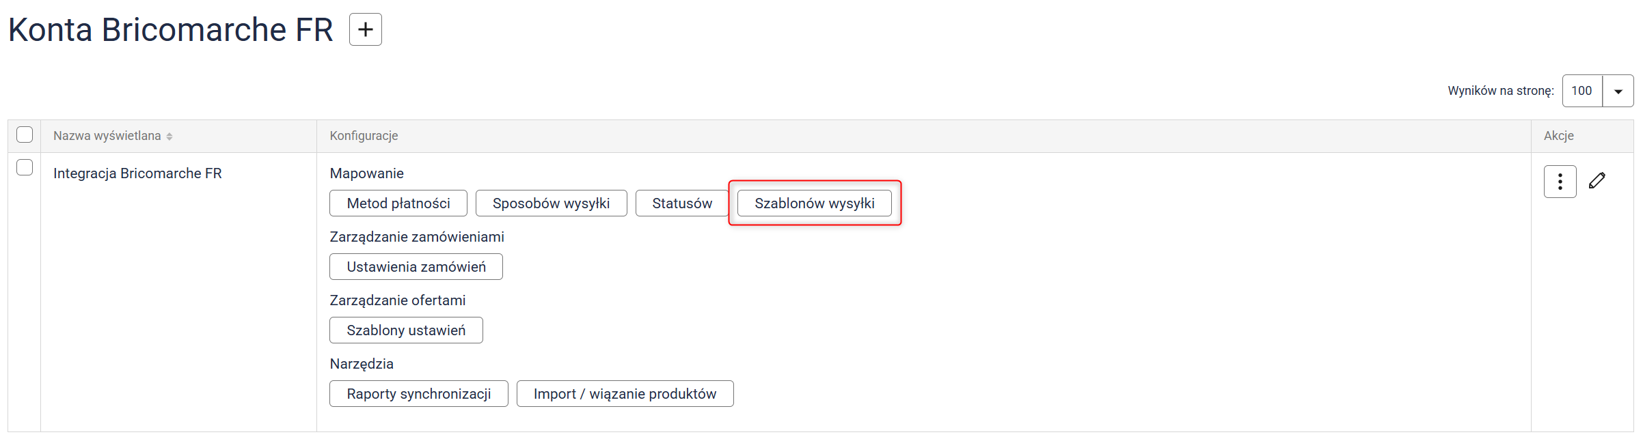Check the Integracja Bricomarche FR row checkbox
Viewport: 1643px width, 439px height.
tap(25, 167)
